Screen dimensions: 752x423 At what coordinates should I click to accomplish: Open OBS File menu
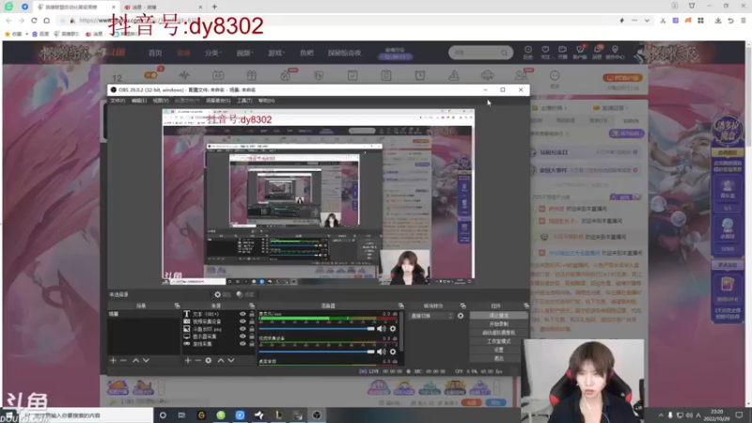coord(117,101)
